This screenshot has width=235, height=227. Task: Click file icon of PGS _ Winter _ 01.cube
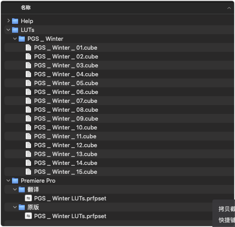click(x=28, y=47)
